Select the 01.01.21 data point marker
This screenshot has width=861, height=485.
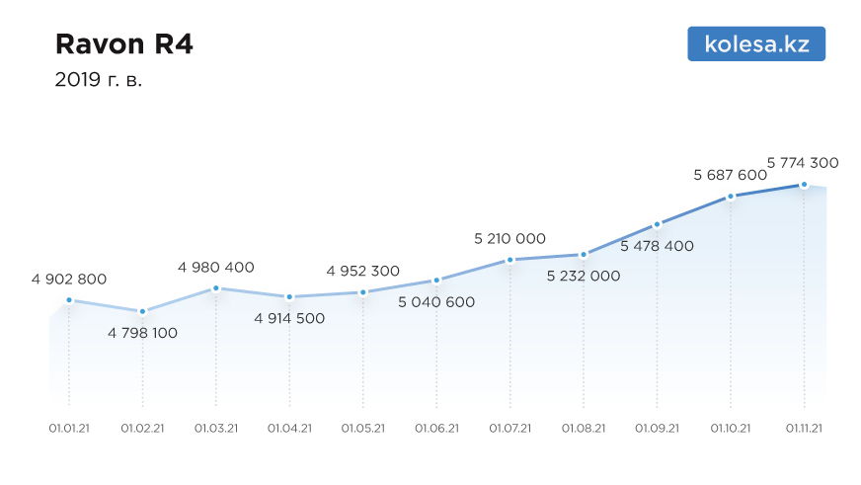(69, 300)
